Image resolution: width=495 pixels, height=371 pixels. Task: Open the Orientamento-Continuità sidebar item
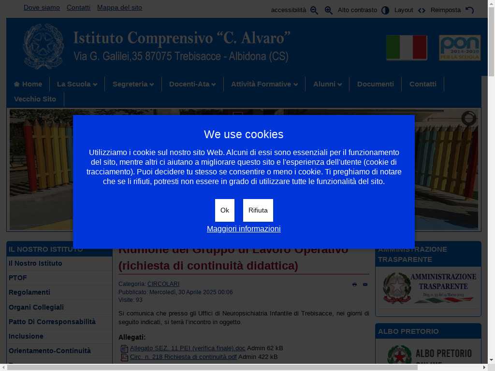pos(50,351)
